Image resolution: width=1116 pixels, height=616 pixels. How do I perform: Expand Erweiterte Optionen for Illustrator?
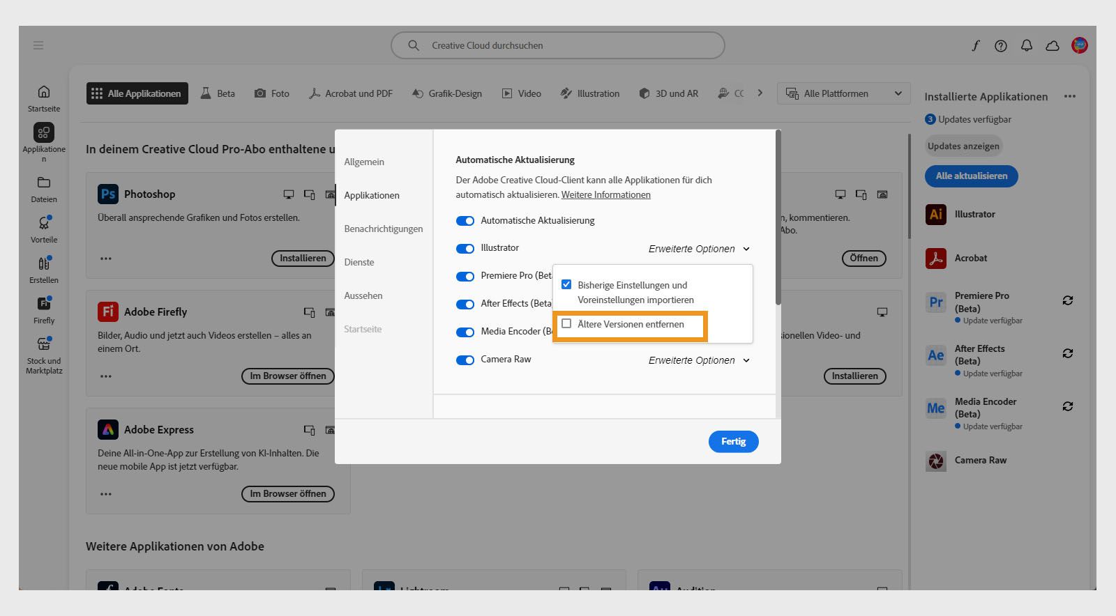(x=699, y=249)
